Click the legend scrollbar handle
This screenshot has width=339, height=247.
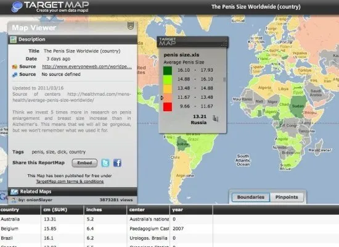pos(224,80)
